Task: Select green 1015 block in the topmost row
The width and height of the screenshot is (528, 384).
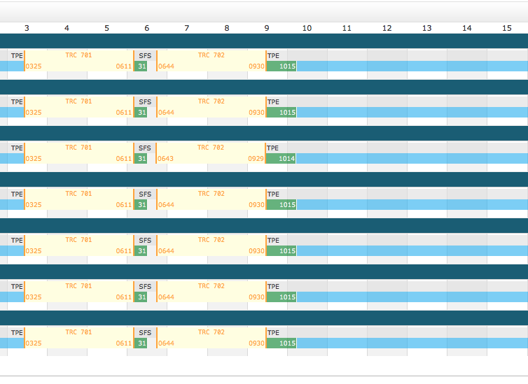Action: click(x=282, y=66)
